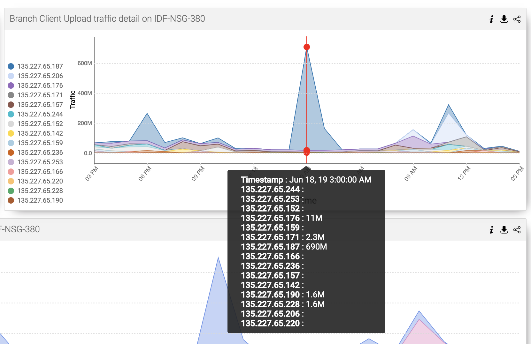The width and height of the screenshot is (531, 344).
Task: Export data from the lower IDF-NSG-380 chart
Action: (504, 229)
